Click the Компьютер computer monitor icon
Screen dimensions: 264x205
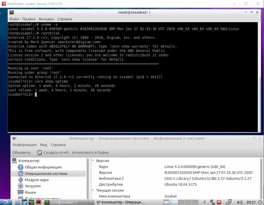click(14, 161)
